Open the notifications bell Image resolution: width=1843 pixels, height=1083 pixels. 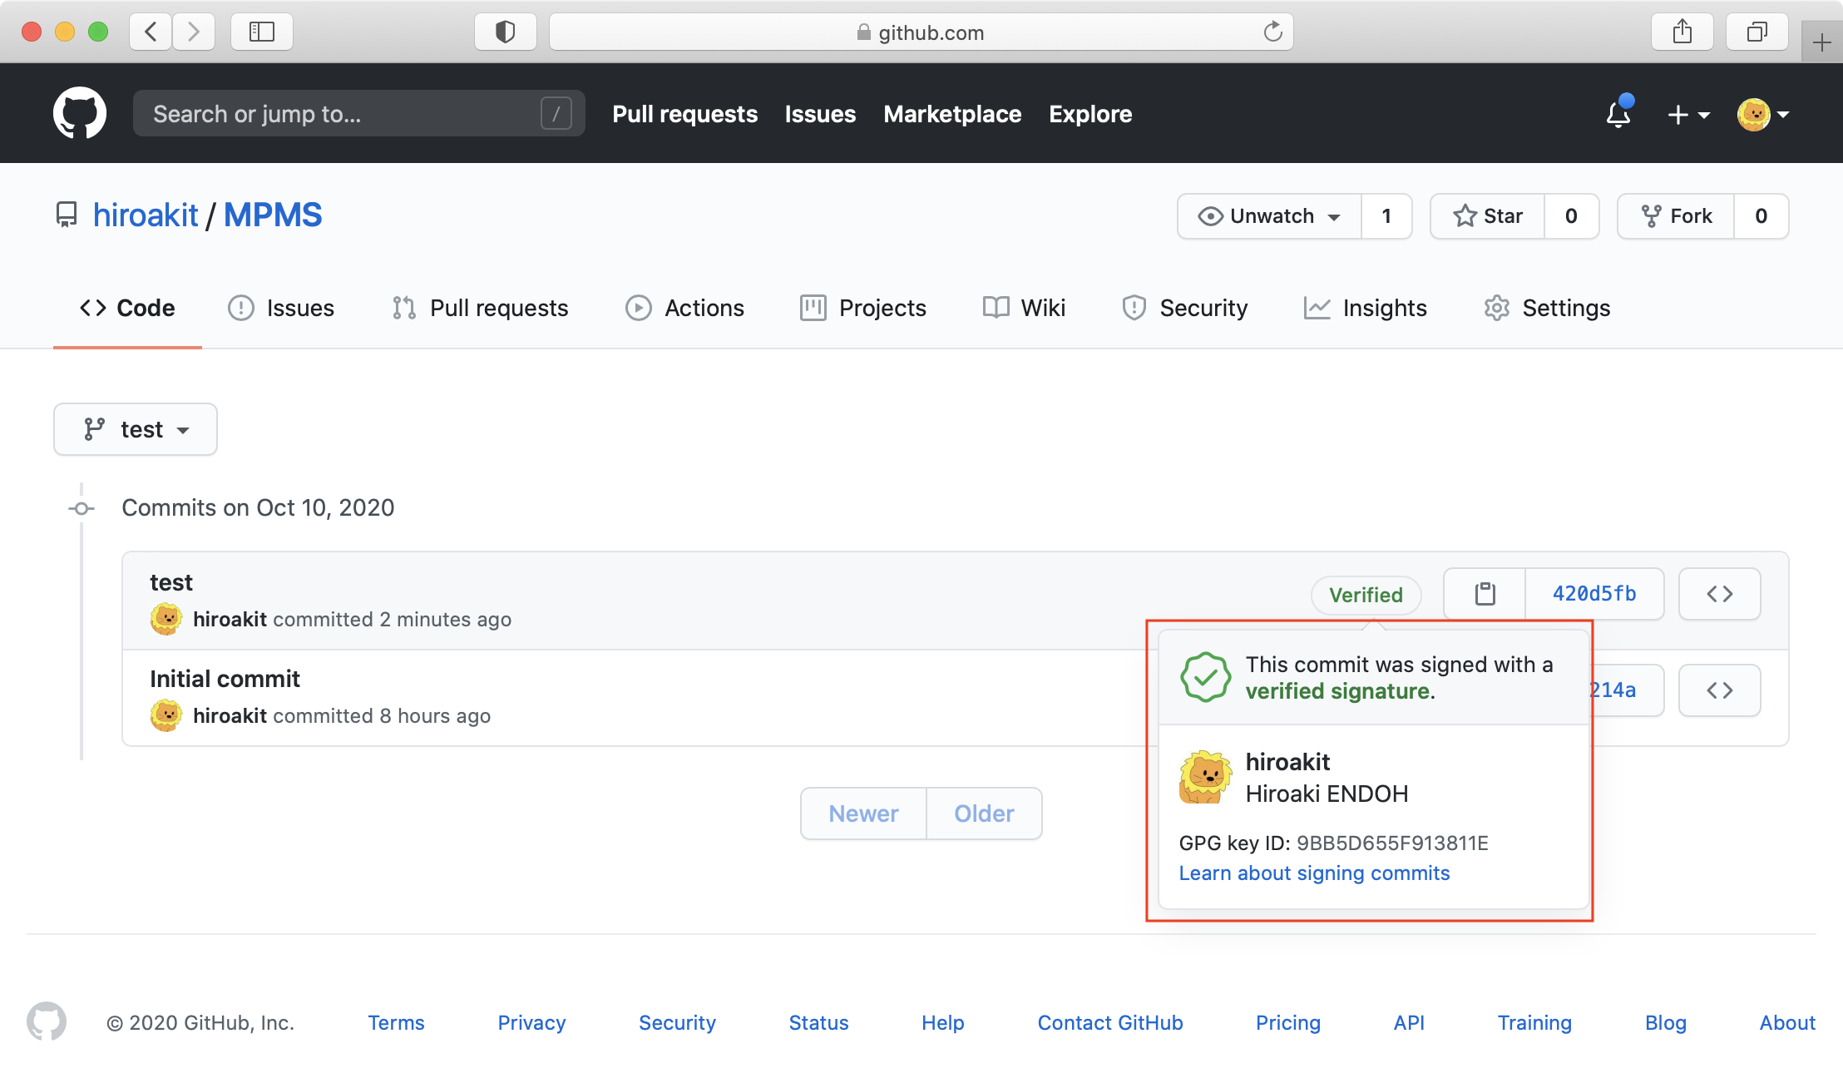1618,114
